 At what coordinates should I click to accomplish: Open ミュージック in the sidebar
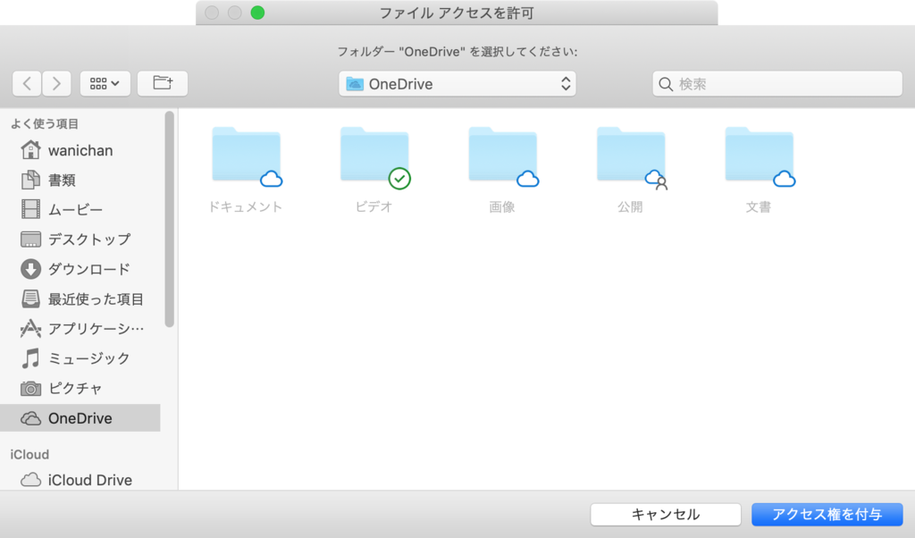pos(80,358)
